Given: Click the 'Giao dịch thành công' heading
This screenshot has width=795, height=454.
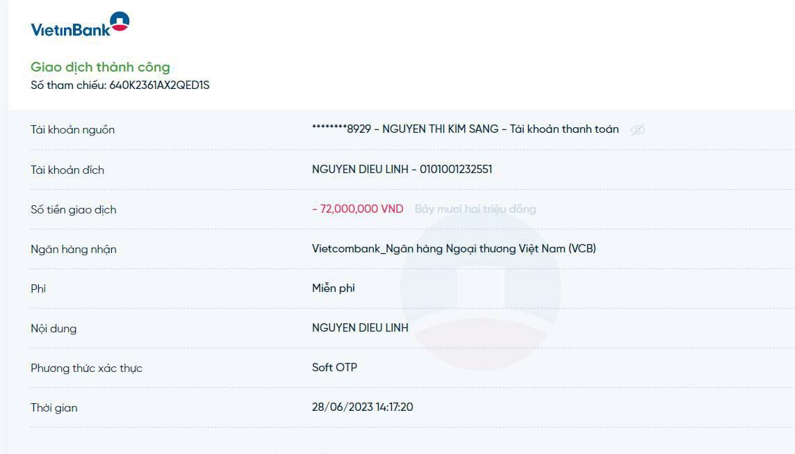Looking at the screenshot, I should 100,67.
